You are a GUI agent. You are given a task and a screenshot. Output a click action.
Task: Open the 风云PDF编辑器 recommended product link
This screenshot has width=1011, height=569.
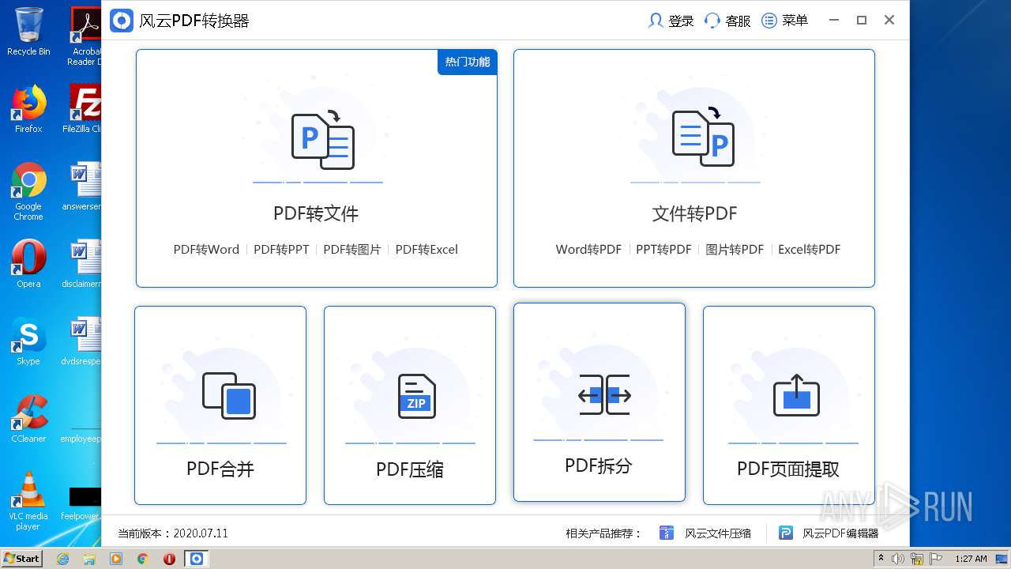point(841,533)
